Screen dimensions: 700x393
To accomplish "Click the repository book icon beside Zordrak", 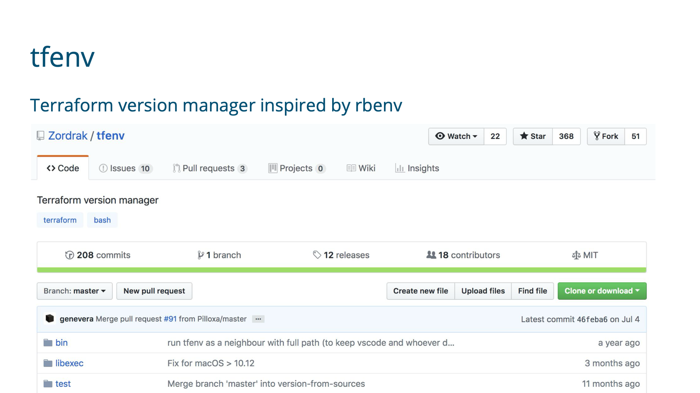I will (41, 136).
